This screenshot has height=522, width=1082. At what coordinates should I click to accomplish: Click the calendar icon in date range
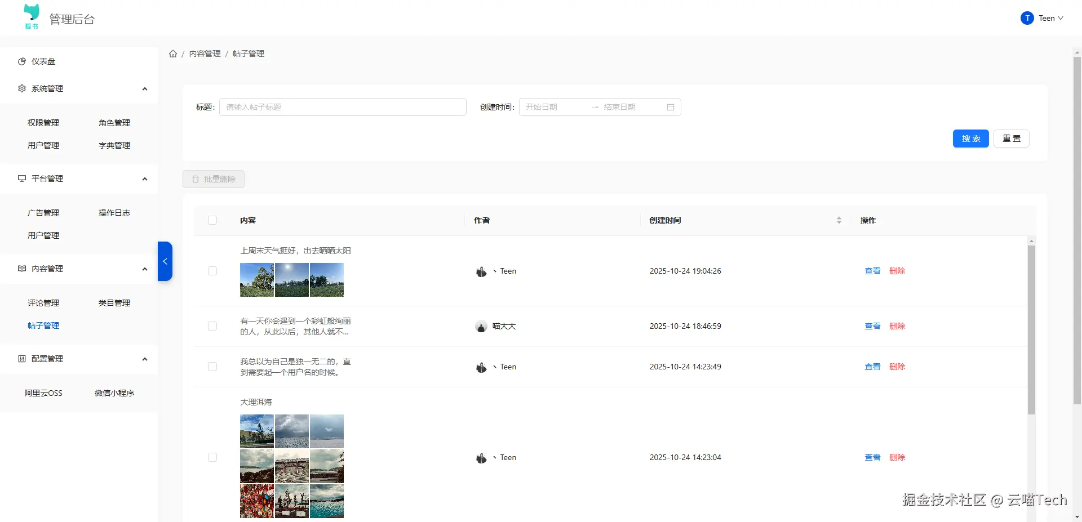click(x=671, y=107)
